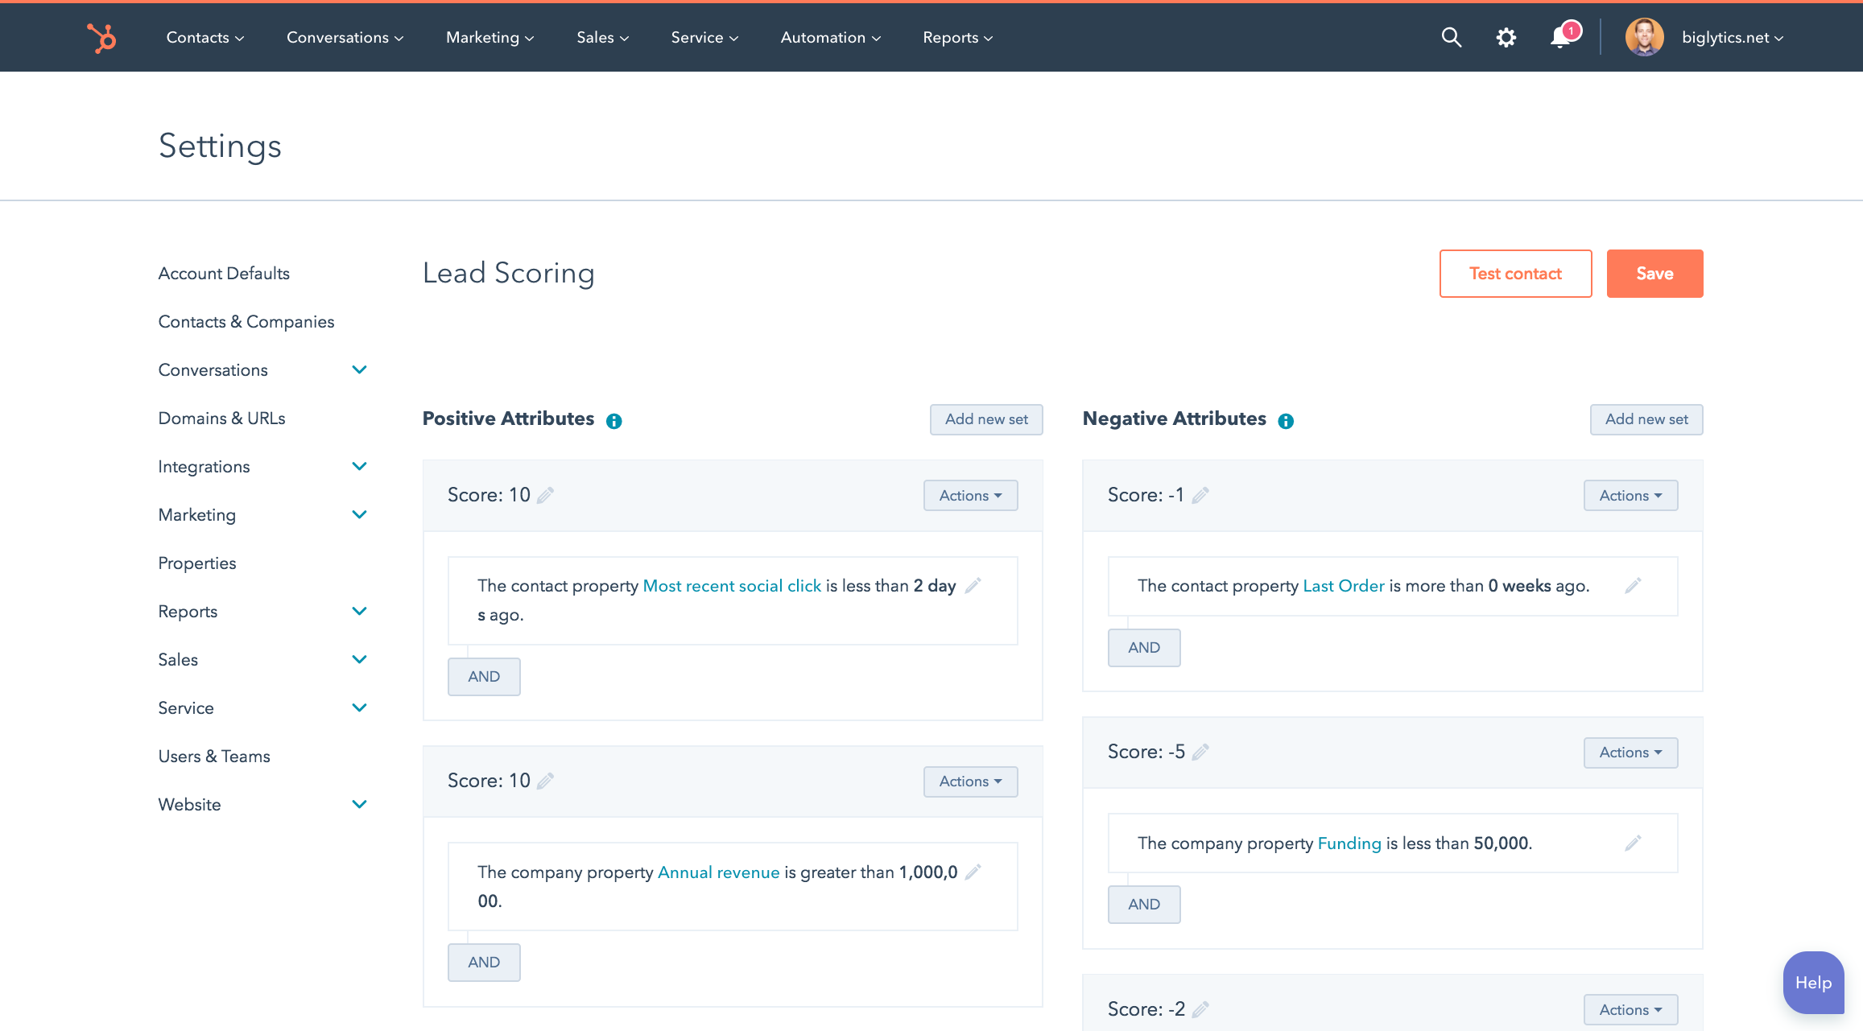View Notifications bell icon
The width and height of the screenshot is (1863, 1031).
(1564, 37)
